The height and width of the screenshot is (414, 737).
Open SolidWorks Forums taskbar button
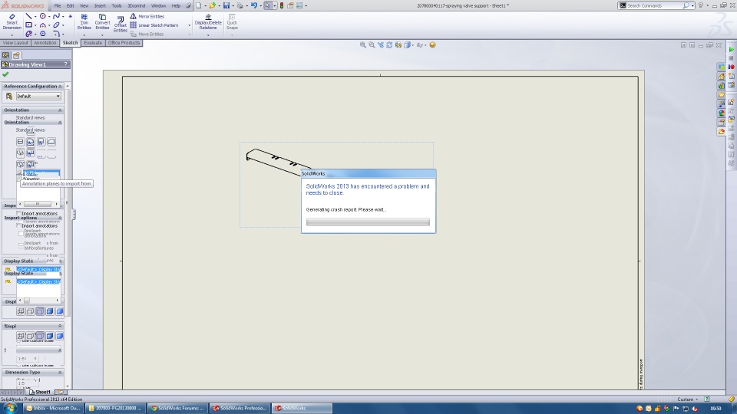177,409
